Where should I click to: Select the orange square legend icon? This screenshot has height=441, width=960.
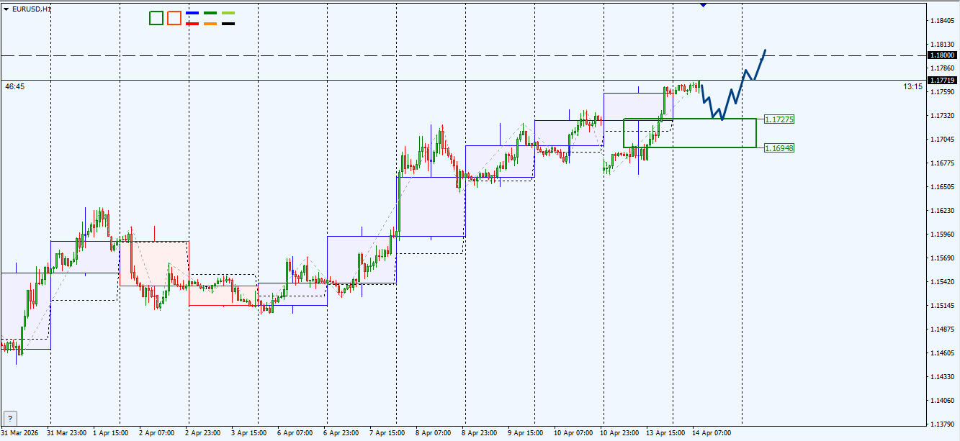coord(174,18)
